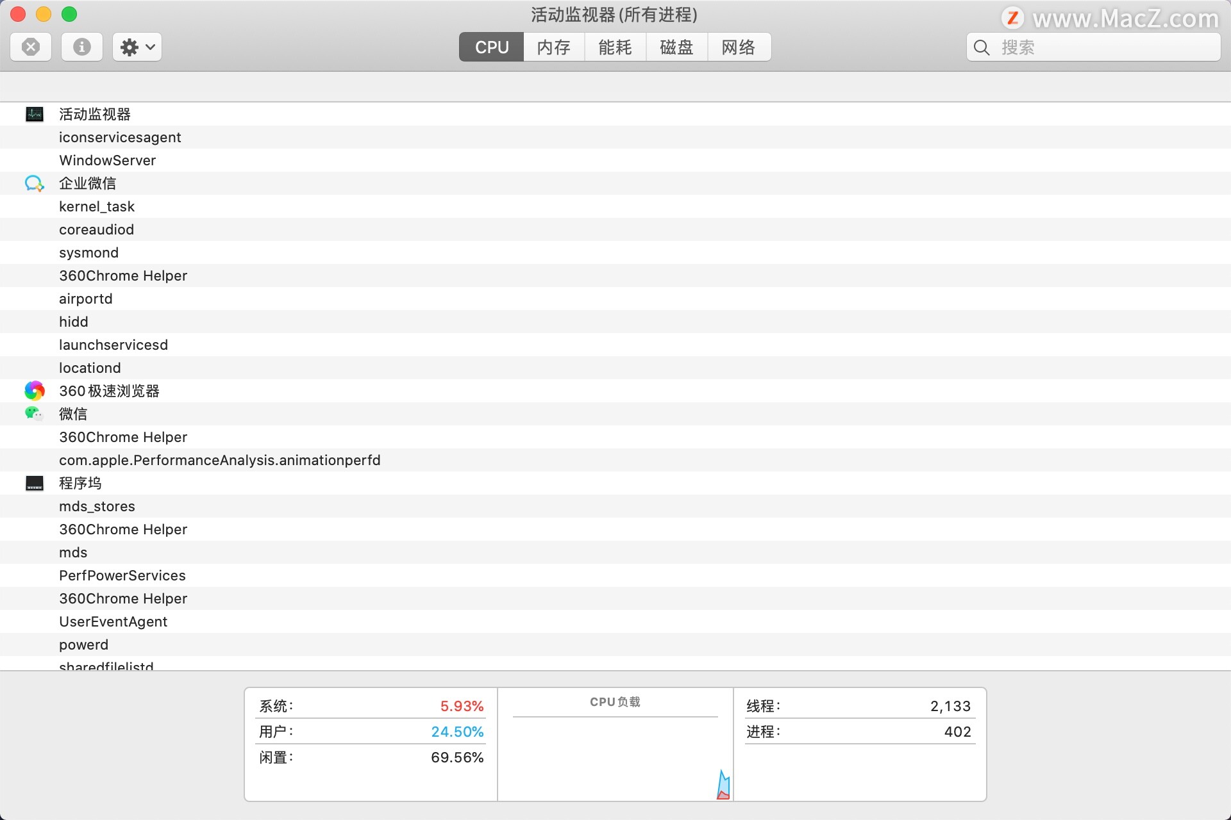The image size is (1231, 820).
Task: Select the 企业微信 process row
Action: (x=615, y=183)
